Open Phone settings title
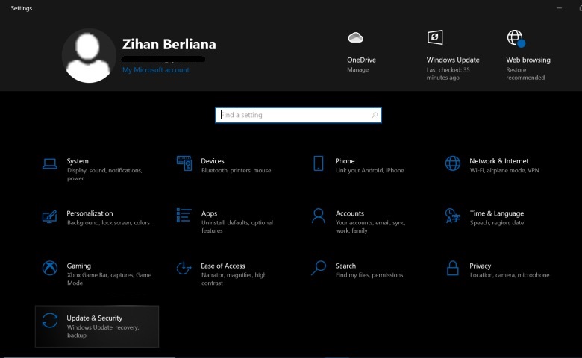Viewport: 582px width, 358px height. pos(345,161)
